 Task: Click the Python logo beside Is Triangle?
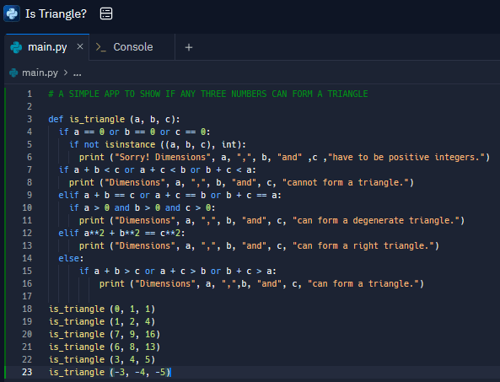coord(12,13)
